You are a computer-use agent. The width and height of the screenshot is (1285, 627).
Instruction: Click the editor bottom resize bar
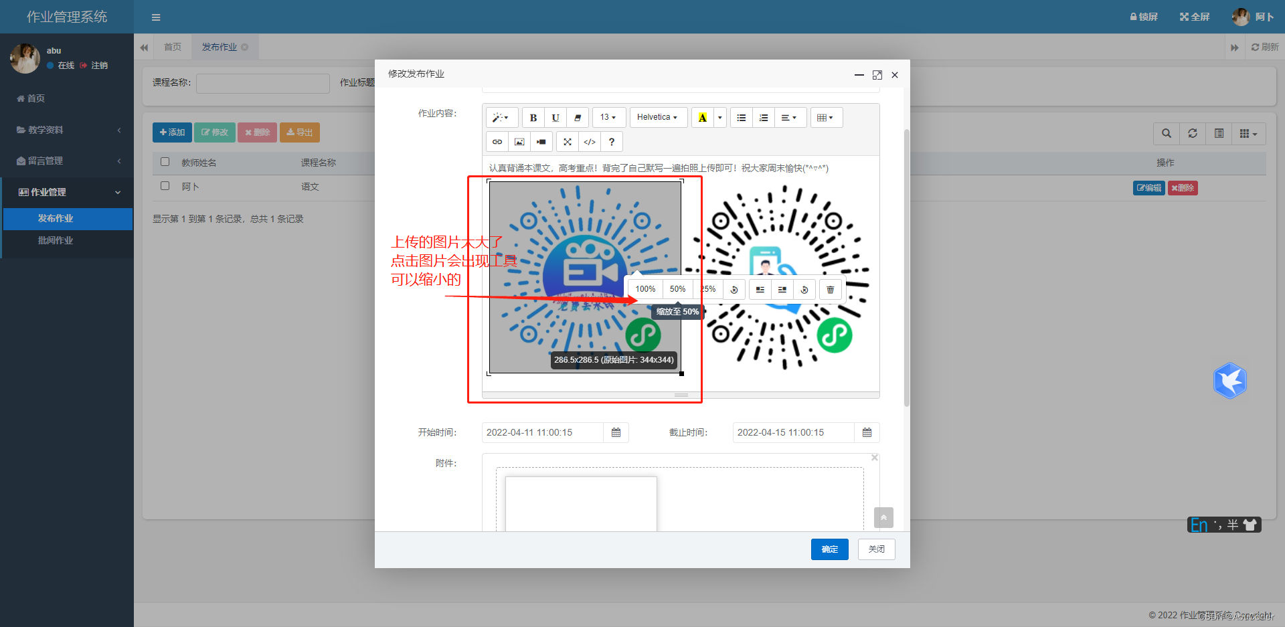pos(681,395)
